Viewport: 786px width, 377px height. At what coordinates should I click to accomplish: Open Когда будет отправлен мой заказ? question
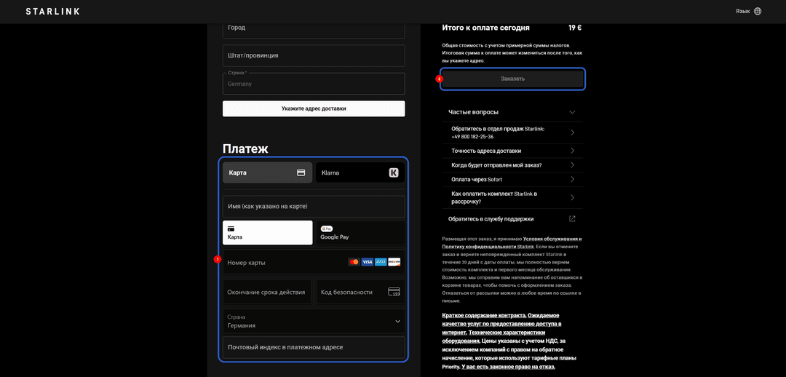[x=512, y=165]
